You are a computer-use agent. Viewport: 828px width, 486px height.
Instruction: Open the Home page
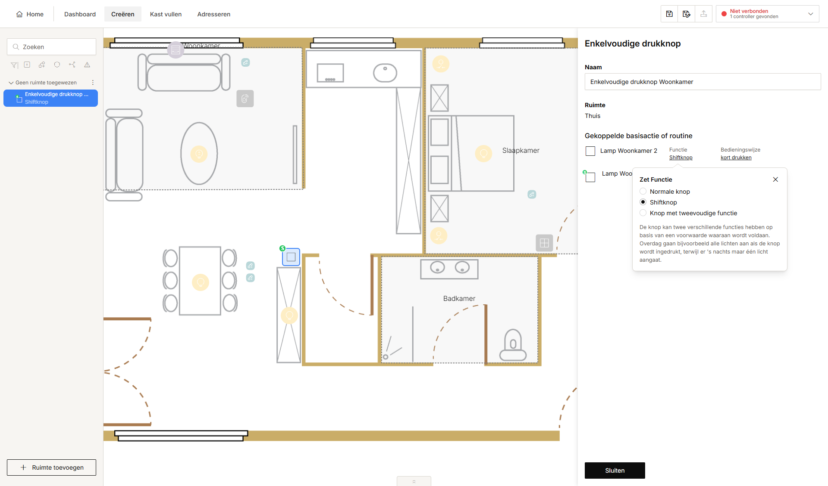[x=30, y=14]
